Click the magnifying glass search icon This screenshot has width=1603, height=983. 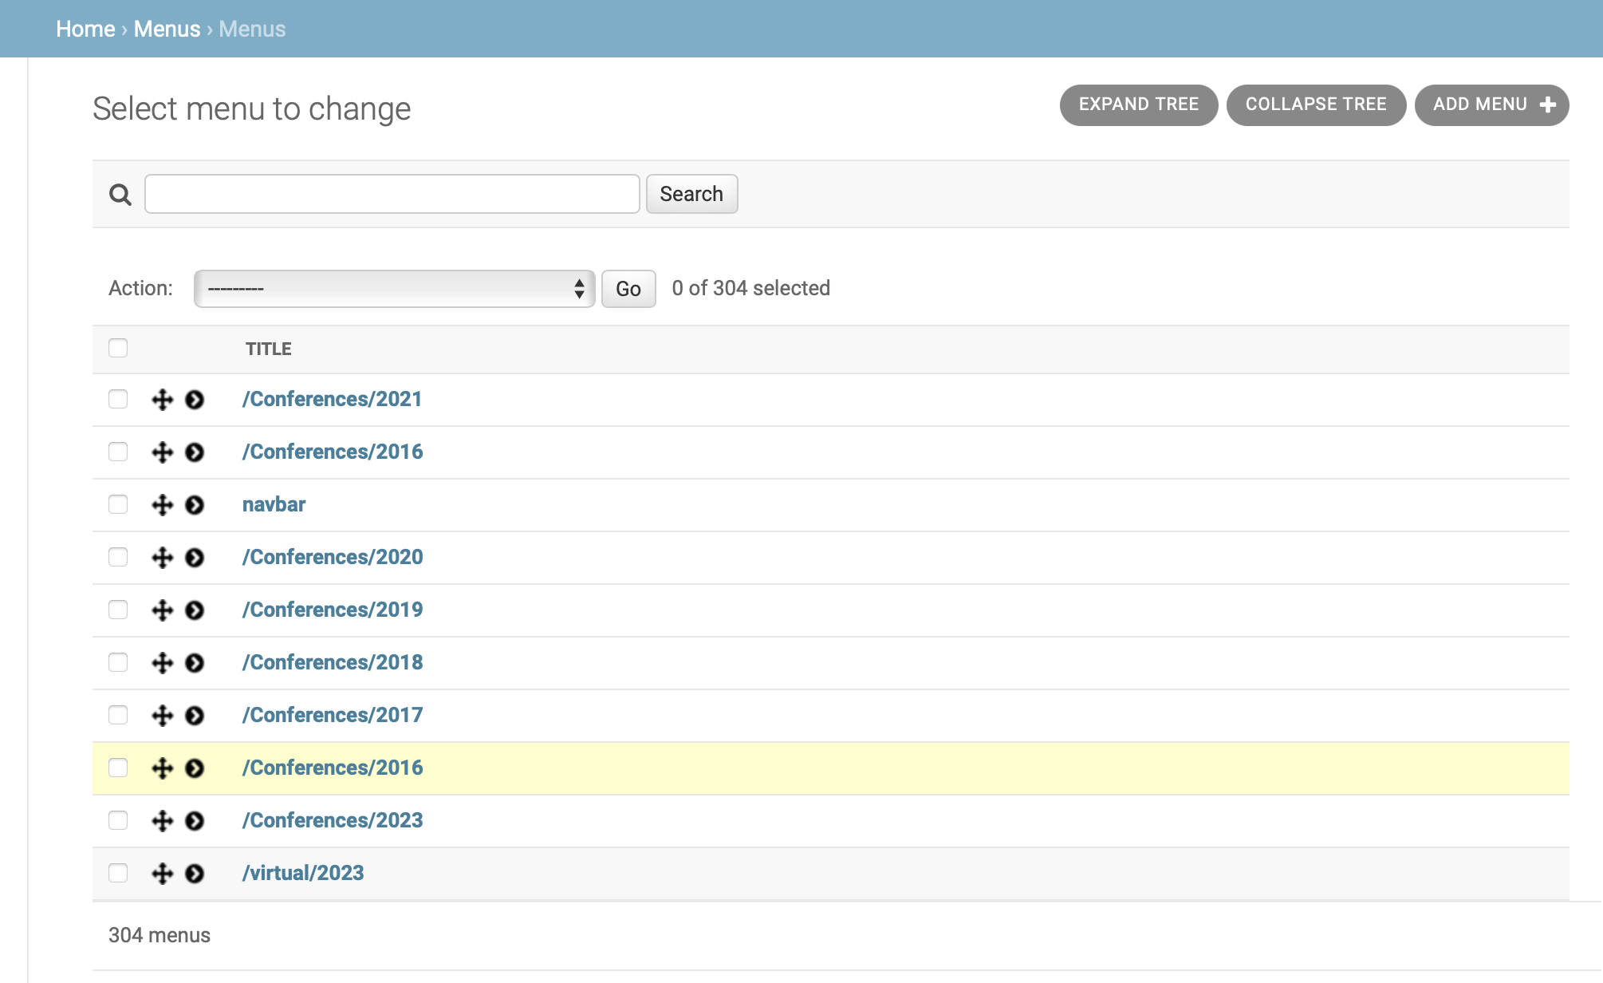coord(120,194)
